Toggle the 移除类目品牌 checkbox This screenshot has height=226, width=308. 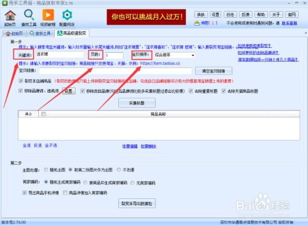coord(83,91)
